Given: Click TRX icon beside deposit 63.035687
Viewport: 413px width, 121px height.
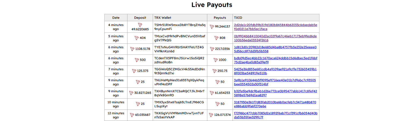Looking at the screenshot, I should coord(132,115).
